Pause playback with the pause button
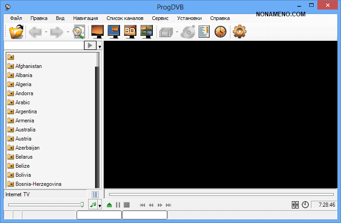Screen dimensions: 341x223 (x=118, y=205)
